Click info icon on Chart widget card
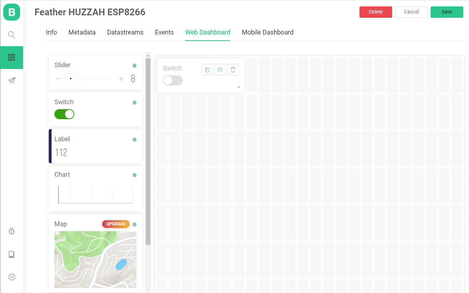Viewport: 469px width, 293px height. (x=134, y=175)
